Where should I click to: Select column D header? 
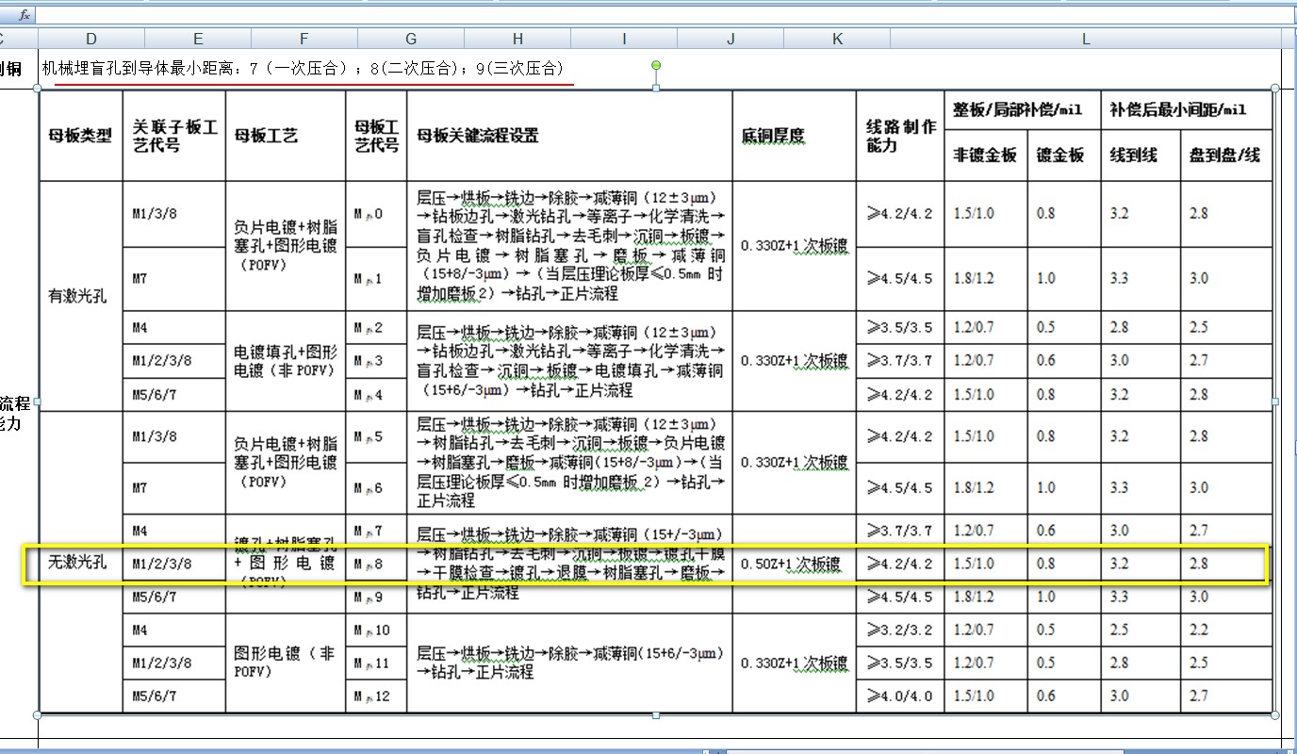pos(91,39)
